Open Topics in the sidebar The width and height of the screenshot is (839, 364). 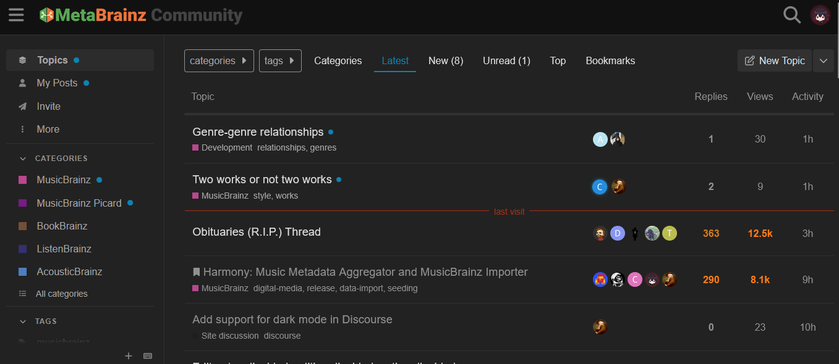80,60
